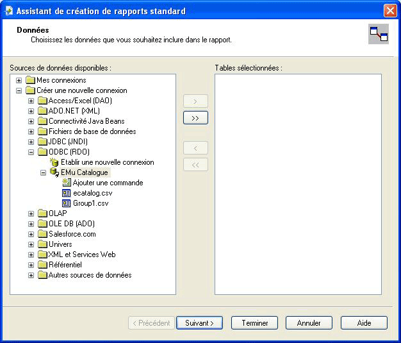The image size is (401, 343).
Task: Click the Terminer button
Action: pyautogui.click(x=254, y=322)
